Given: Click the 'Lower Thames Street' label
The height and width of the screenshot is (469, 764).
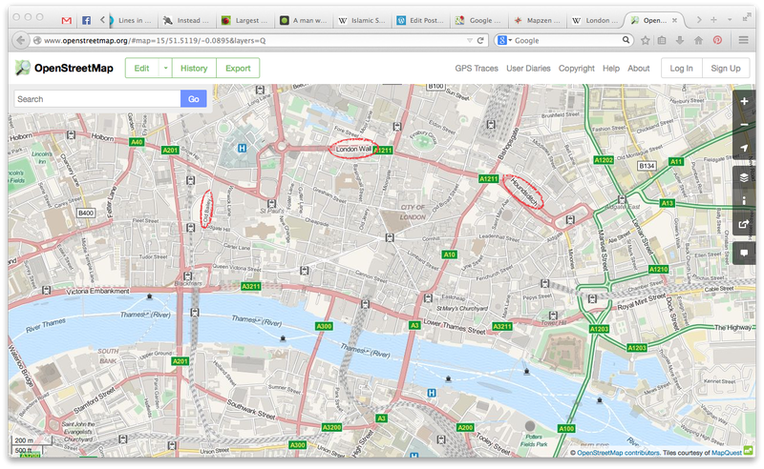Looking at the screenshot, I should 455,326.
